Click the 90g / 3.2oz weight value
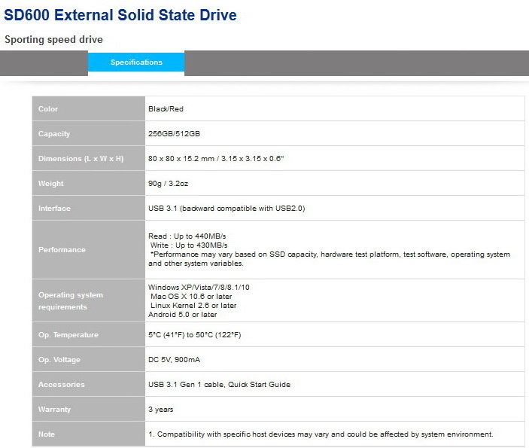529x448 pixels. 168,183
